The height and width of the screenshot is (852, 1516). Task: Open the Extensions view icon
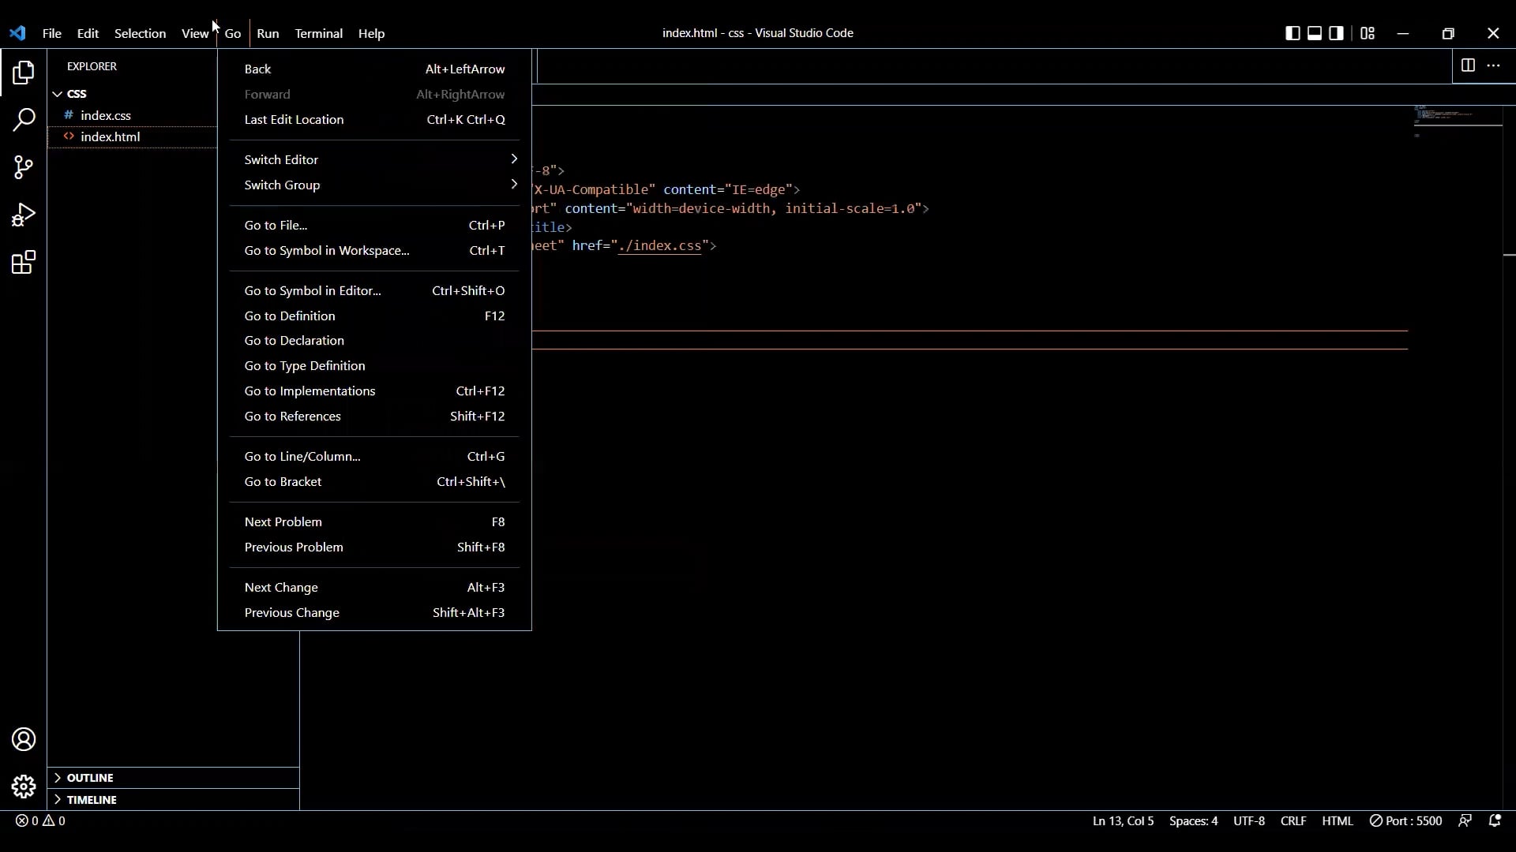(24, 262)
